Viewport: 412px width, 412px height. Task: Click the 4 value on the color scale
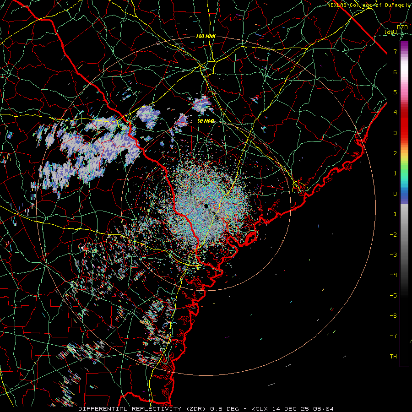point(395,113)
